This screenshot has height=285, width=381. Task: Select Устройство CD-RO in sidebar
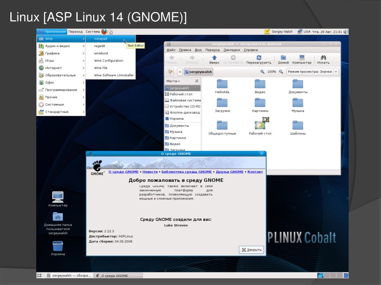[x=183, y=106]
